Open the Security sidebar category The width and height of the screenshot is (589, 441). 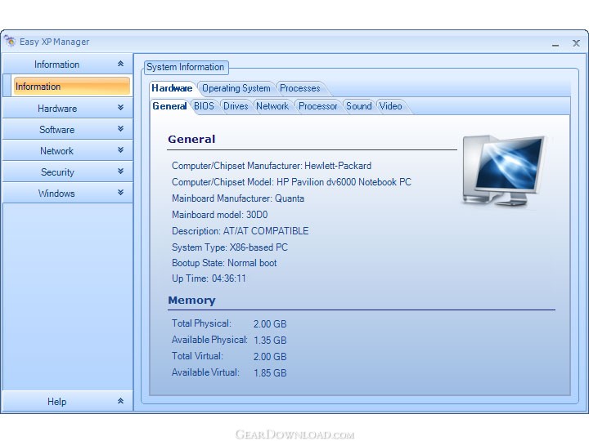click(68, 172)
